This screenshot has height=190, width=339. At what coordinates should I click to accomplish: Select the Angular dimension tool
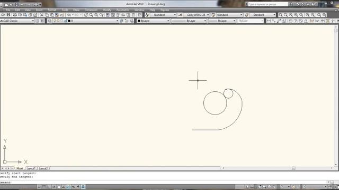[x=306, y=21]
